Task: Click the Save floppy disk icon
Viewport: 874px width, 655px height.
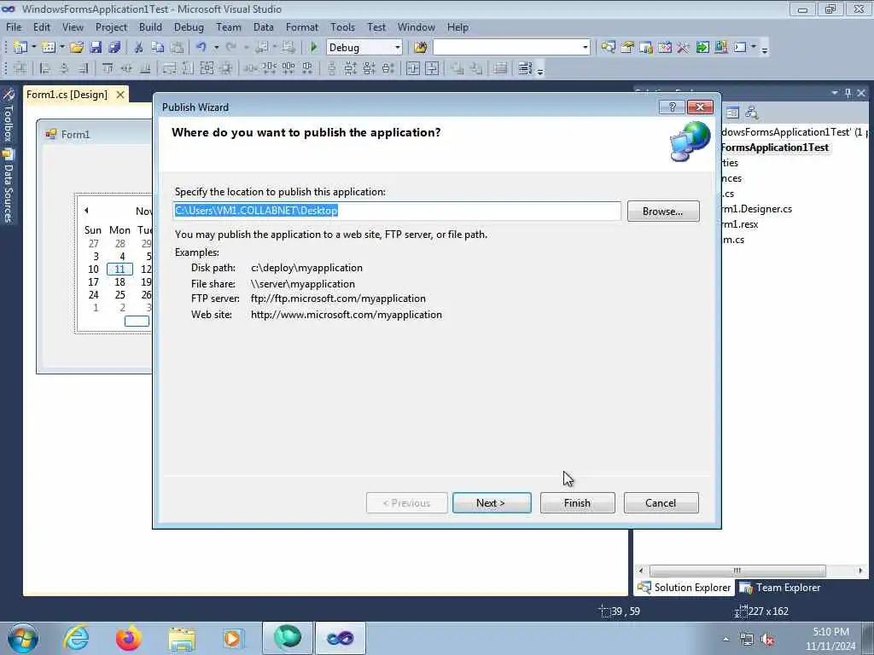Action: (x=96, y=48)
